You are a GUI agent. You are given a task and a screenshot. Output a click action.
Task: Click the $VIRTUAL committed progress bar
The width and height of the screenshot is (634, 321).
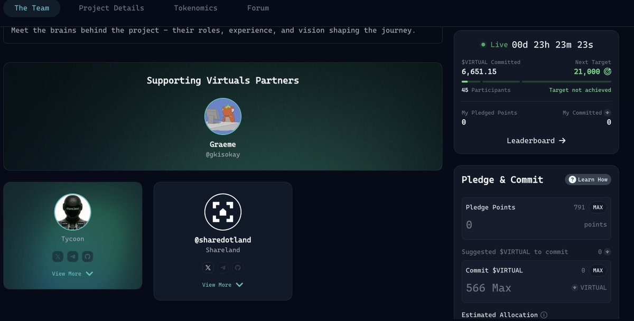click(x=536, y=81)
